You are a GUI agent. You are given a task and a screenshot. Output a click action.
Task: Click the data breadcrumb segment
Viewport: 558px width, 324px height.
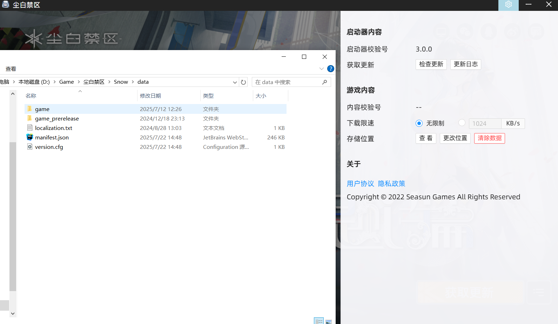pyautogui.click(x=143, y=82)
